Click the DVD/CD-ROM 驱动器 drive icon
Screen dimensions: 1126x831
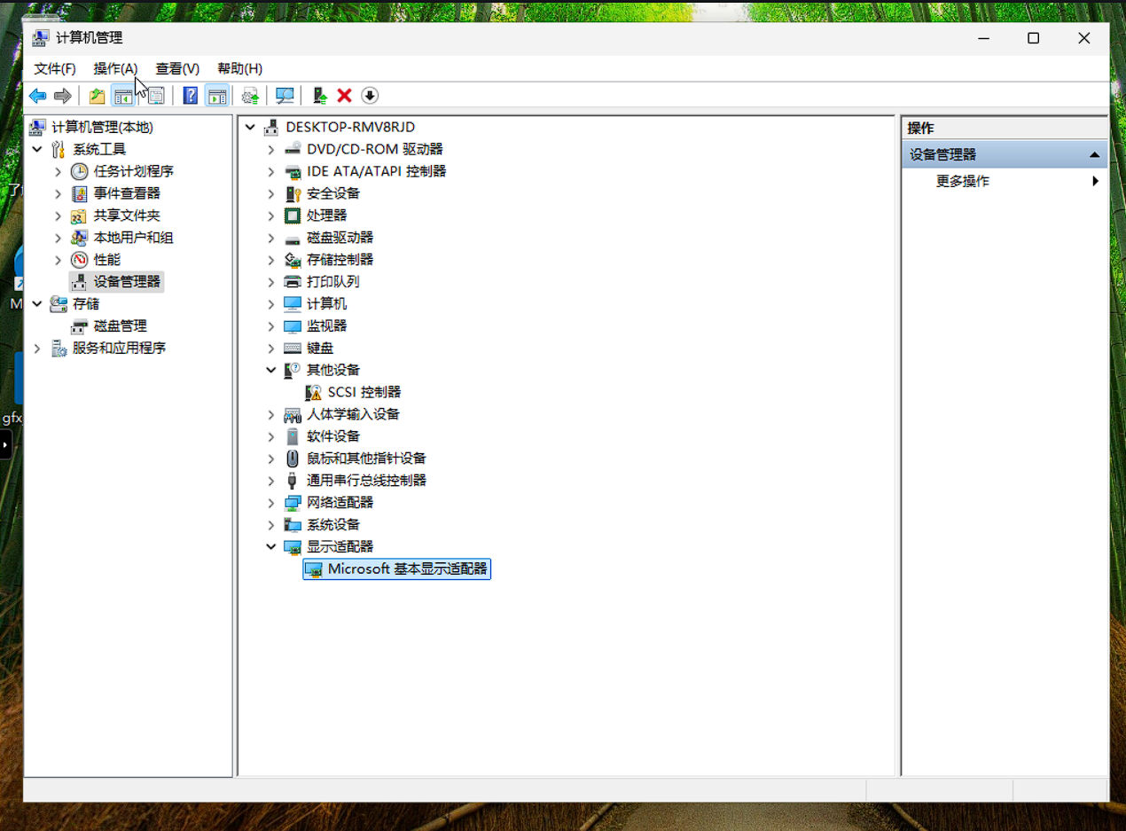(x=293, y=149)
